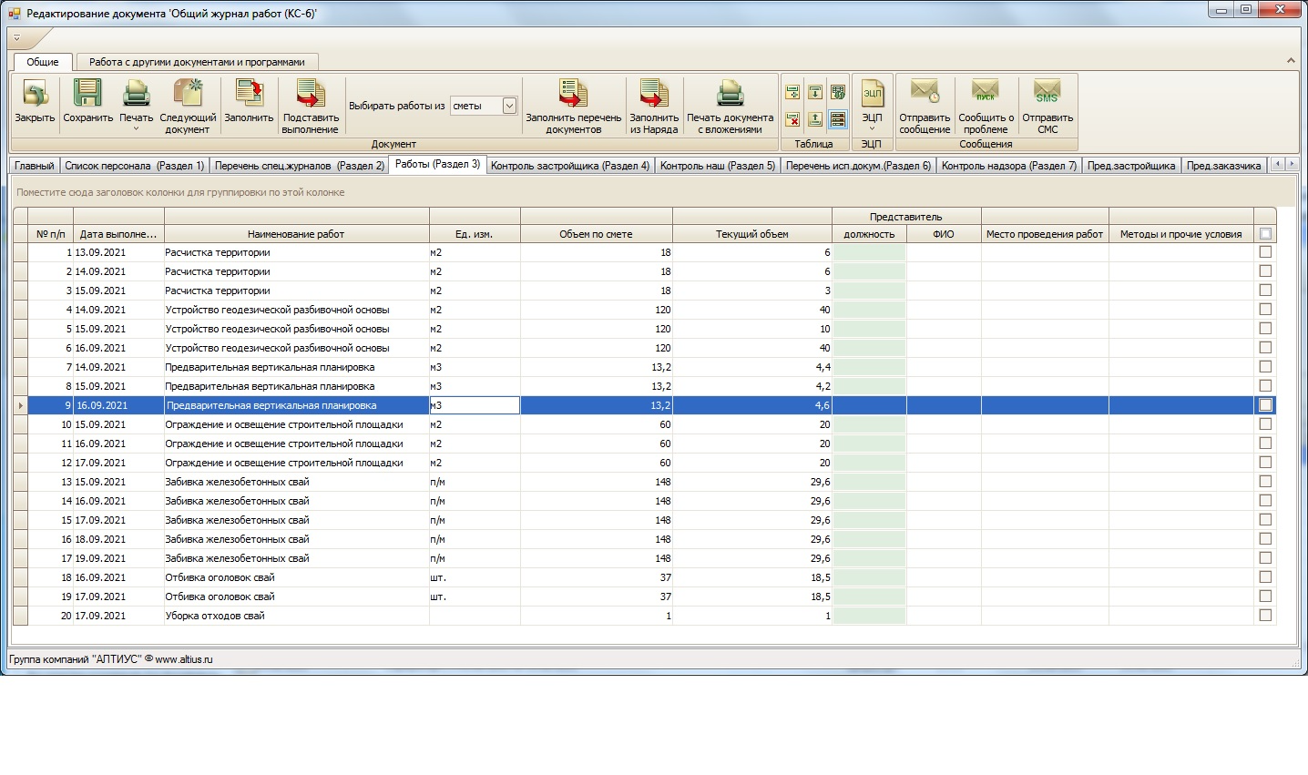
Task: Toggle the select-all checkbox in table header
Action: (1265, 234)
